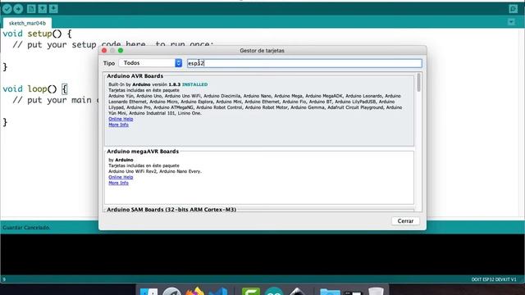525x295 pixels.
Task: Open the tab options dropdown arrow
Action: 511,22
